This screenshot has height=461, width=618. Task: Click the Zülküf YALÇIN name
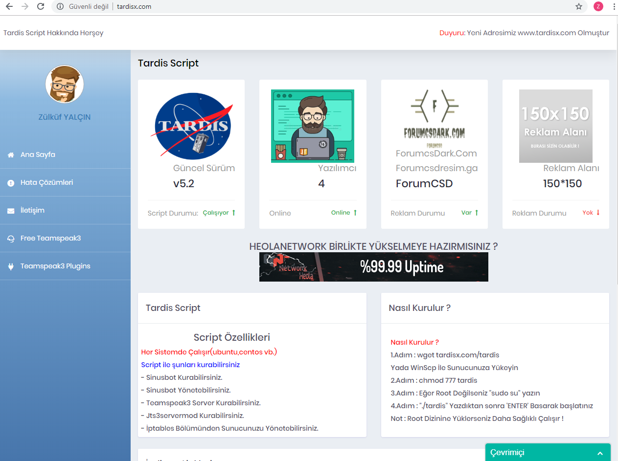(65, 117)
